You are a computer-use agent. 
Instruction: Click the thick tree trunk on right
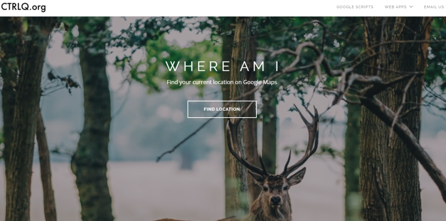click(x=390, y=119)
